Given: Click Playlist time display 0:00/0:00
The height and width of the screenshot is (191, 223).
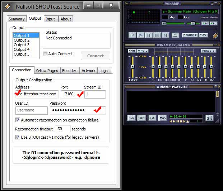Looking at the screenshot, I should pos(186,116).
